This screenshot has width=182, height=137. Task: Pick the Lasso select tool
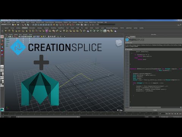coord(2,41)
